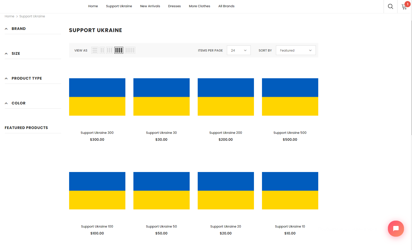Screen dimensions: 412x250
Task: Open Support Ukraine 20 product link
Action: 226,226
